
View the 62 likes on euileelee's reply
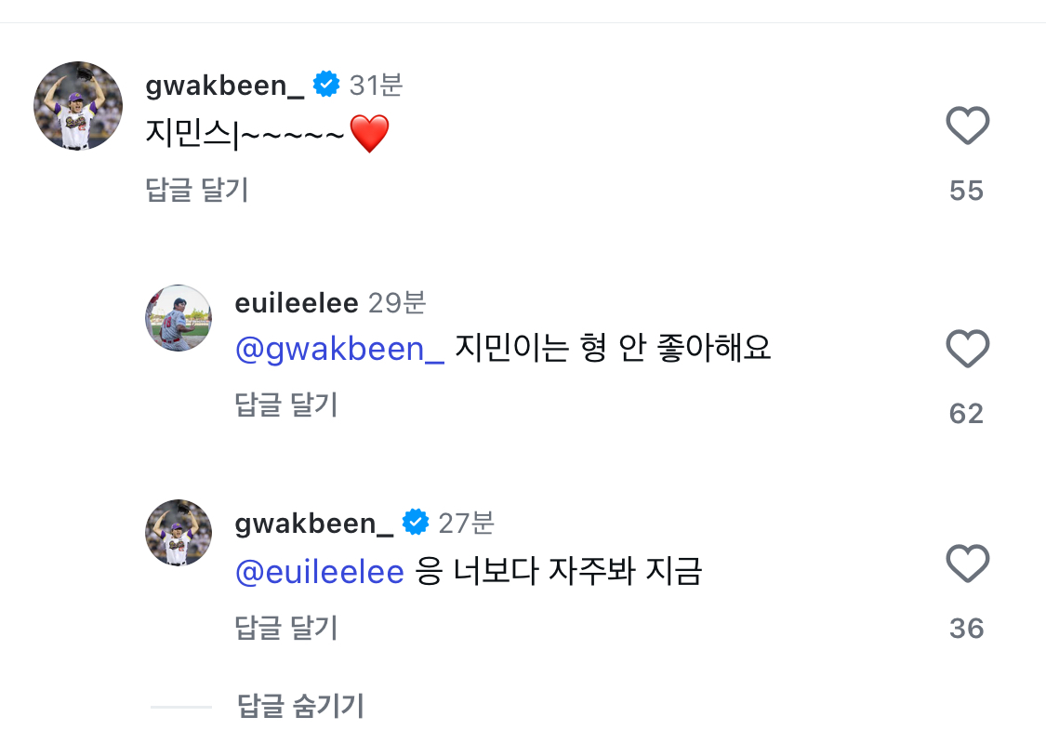click(966, 413)
